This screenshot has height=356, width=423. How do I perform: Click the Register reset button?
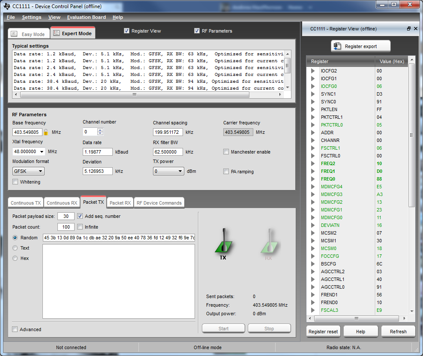tap(323, 332)
